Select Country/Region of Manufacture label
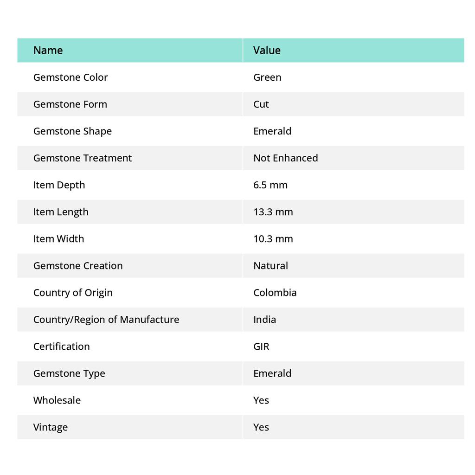The height and width of the screenshot is (475, 475). 106,320
